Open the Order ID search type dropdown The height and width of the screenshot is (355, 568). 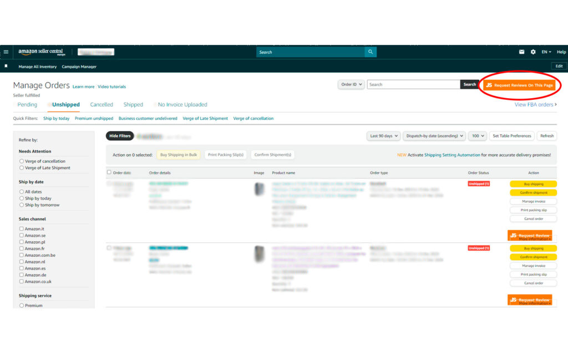click(x=351, y=84)
